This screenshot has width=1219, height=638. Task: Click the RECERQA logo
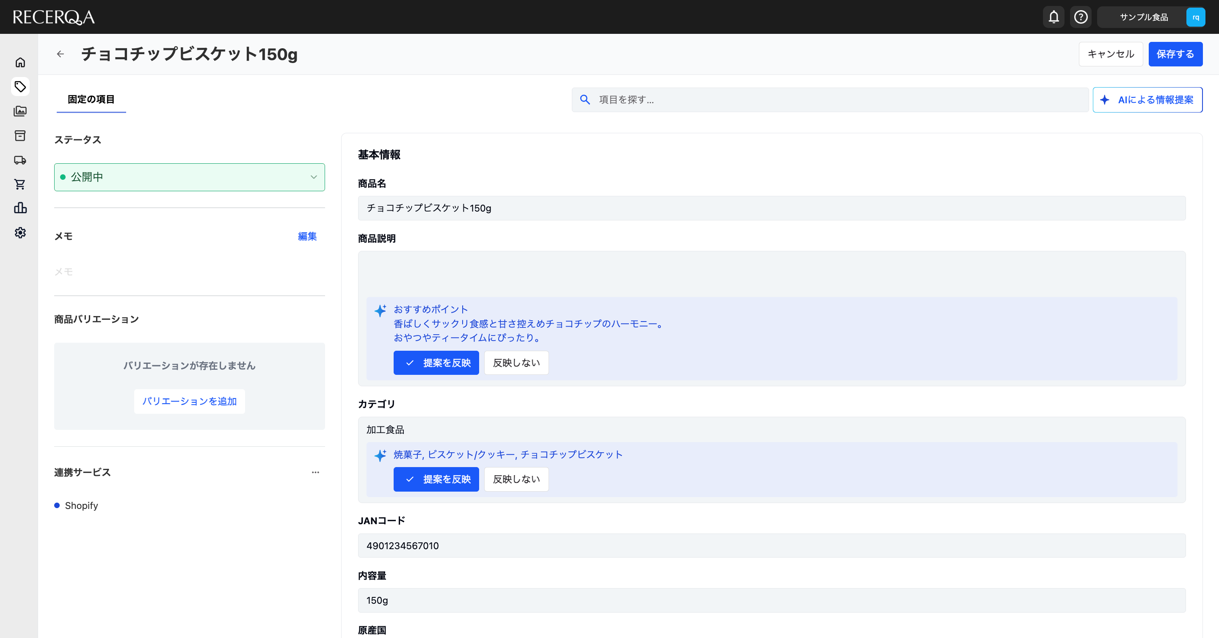coord(53,17)
